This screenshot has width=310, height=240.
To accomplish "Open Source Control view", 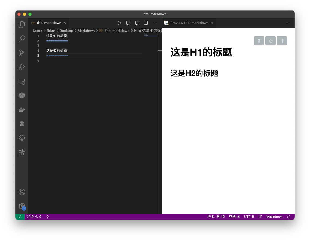I will point(22,53).
